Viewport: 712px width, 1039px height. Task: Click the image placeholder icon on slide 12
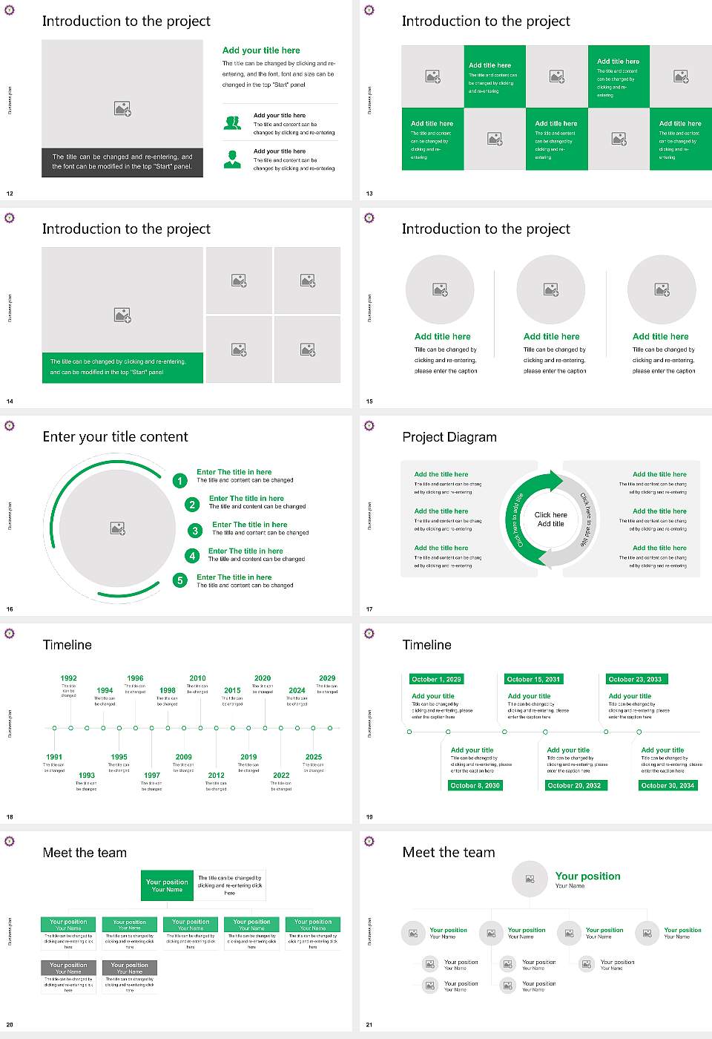(121, 108)
